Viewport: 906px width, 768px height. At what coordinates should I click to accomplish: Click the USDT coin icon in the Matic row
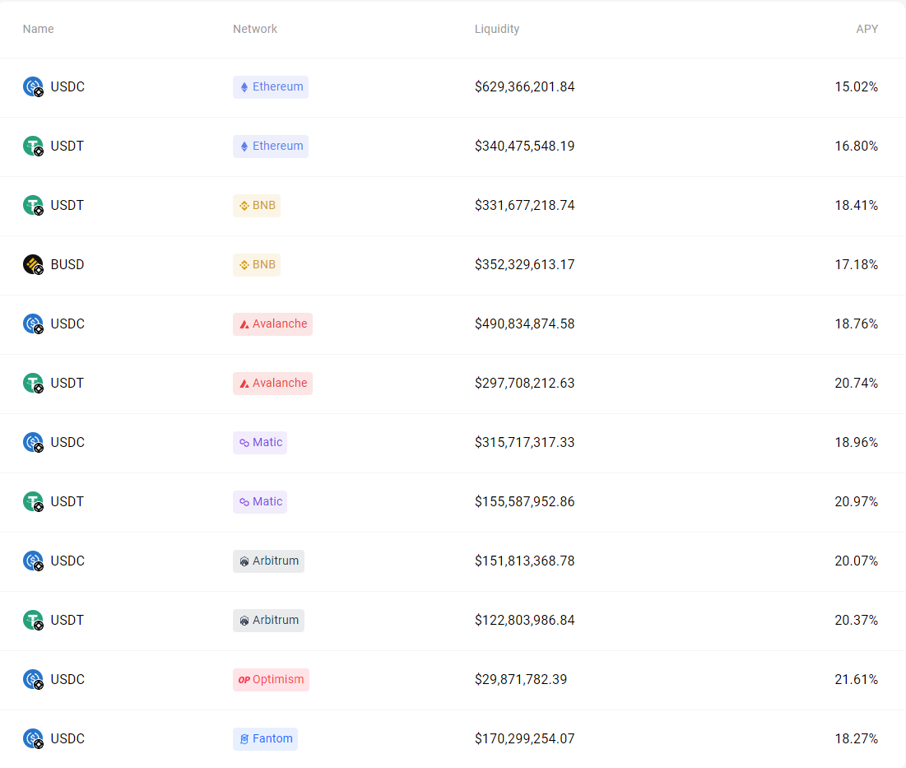point(33,501)
